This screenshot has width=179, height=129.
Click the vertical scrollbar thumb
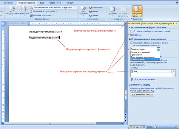point(126,95)
